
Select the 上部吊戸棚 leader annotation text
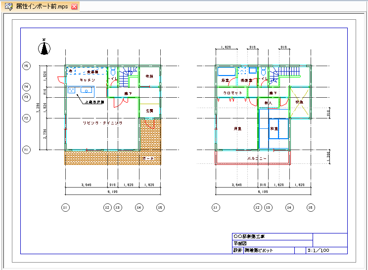point(94,102)
